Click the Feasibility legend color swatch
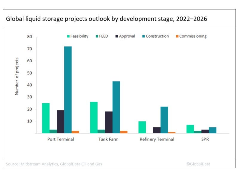239x179 pixels. tap(68, 36)
